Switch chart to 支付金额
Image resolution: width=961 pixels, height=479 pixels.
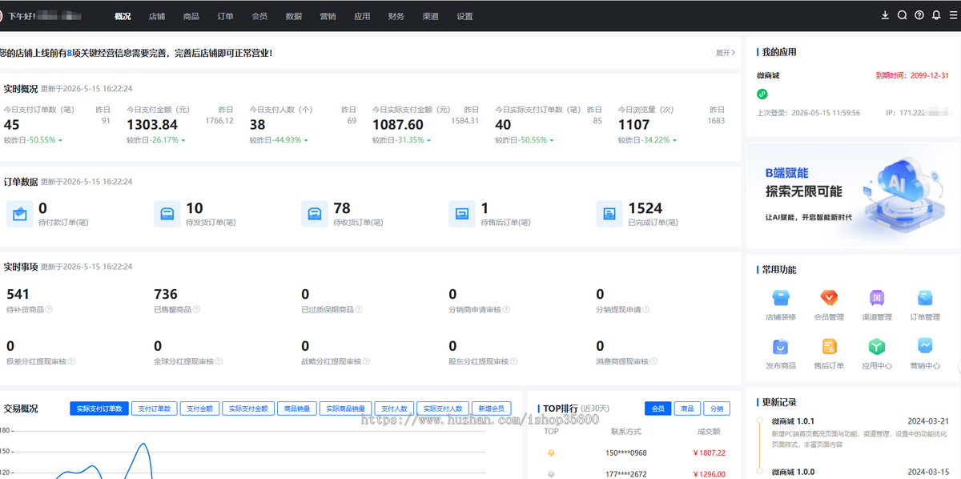click(199, 409)
